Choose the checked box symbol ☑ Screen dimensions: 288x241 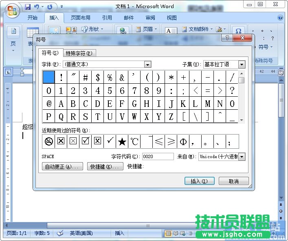85,141
